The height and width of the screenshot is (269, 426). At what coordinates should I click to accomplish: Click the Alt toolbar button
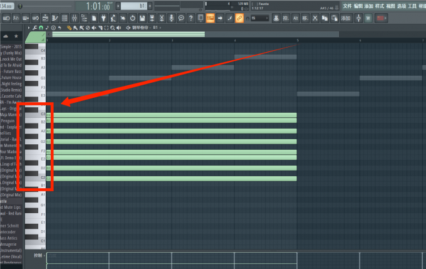point(296,18)
